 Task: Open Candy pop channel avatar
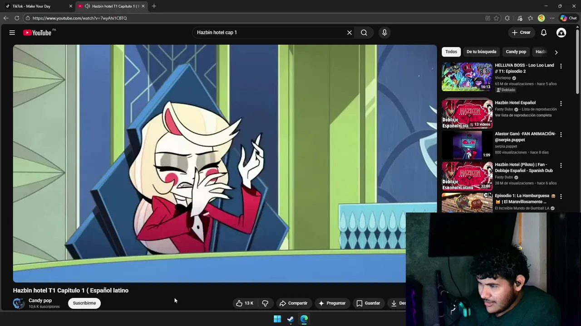click(x=19, y=303)
